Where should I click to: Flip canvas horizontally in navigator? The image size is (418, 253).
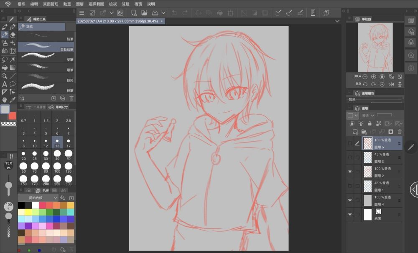click(391, 84)
